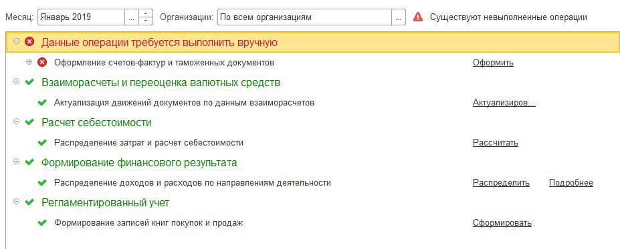Collapse the 'Данные операции требуется выполнить вручную' group
The image size is (620, 249).
click(16, 41)
